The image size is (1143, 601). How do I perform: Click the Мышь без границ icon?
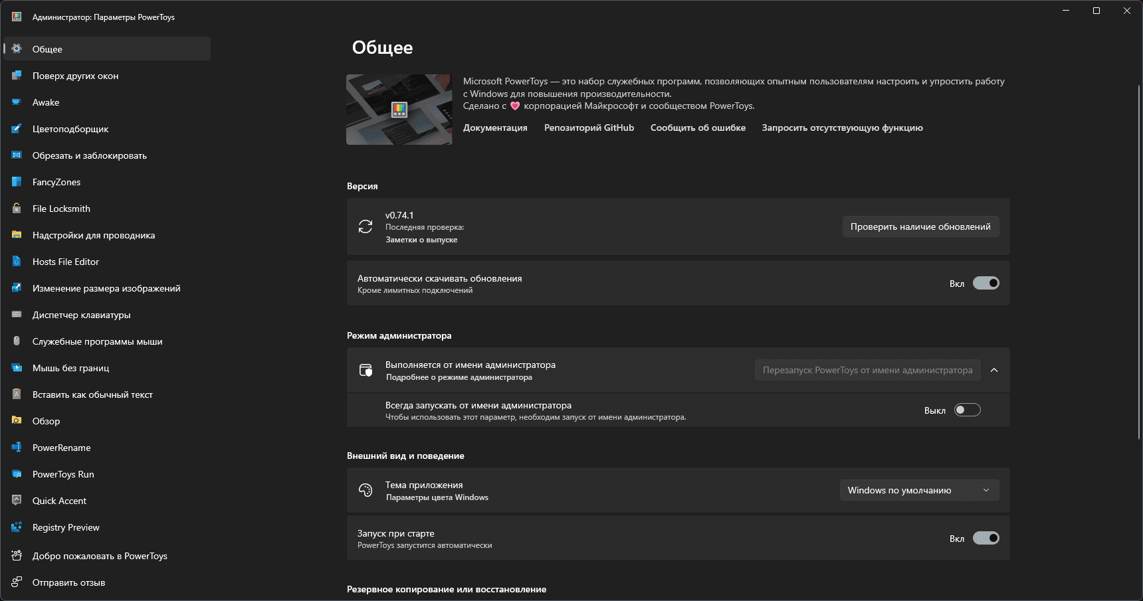point(17,367)
